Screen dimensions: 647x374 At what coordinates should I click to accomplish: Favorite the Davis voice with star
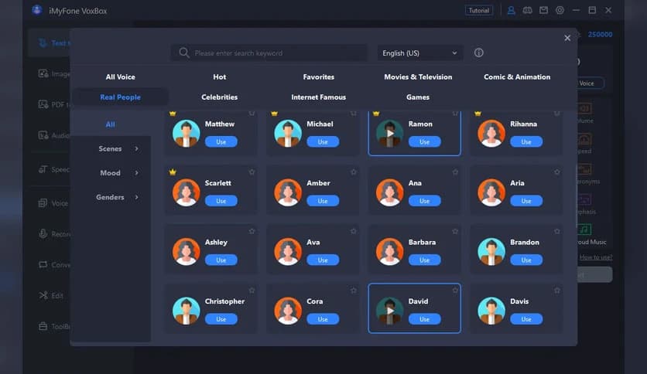[557, 291]
